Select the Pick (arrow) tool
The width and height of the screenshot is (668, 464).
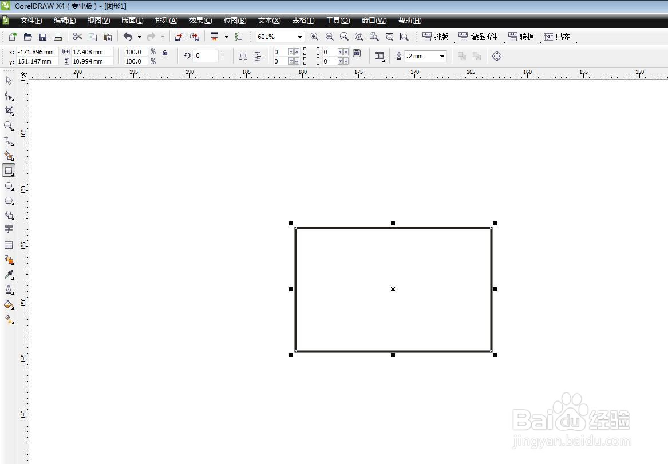(x=9, y=81)
